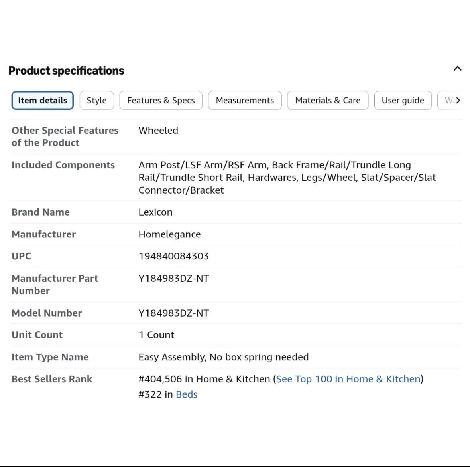The width and height of the screenshot is (470, 467).
Task: Click the Wheeled special feature value
Action: click(x=158, y=131)
